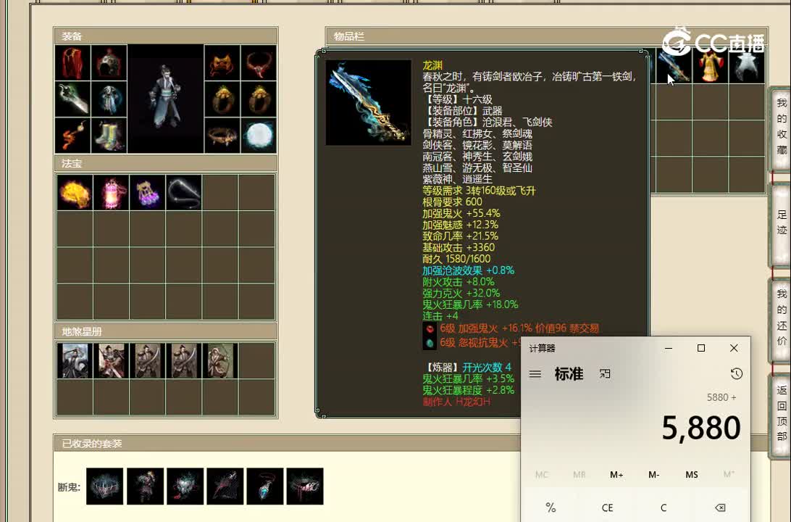
Task: Click the teal 6级 忽视抗鬼火 gem icon
Action: pos(430,344)
